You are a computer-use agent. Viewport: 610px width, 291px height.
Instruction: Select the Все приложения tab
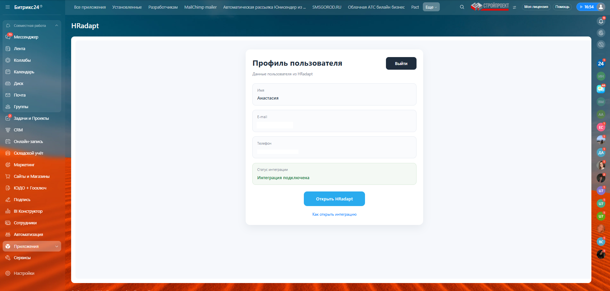point(90,7)
